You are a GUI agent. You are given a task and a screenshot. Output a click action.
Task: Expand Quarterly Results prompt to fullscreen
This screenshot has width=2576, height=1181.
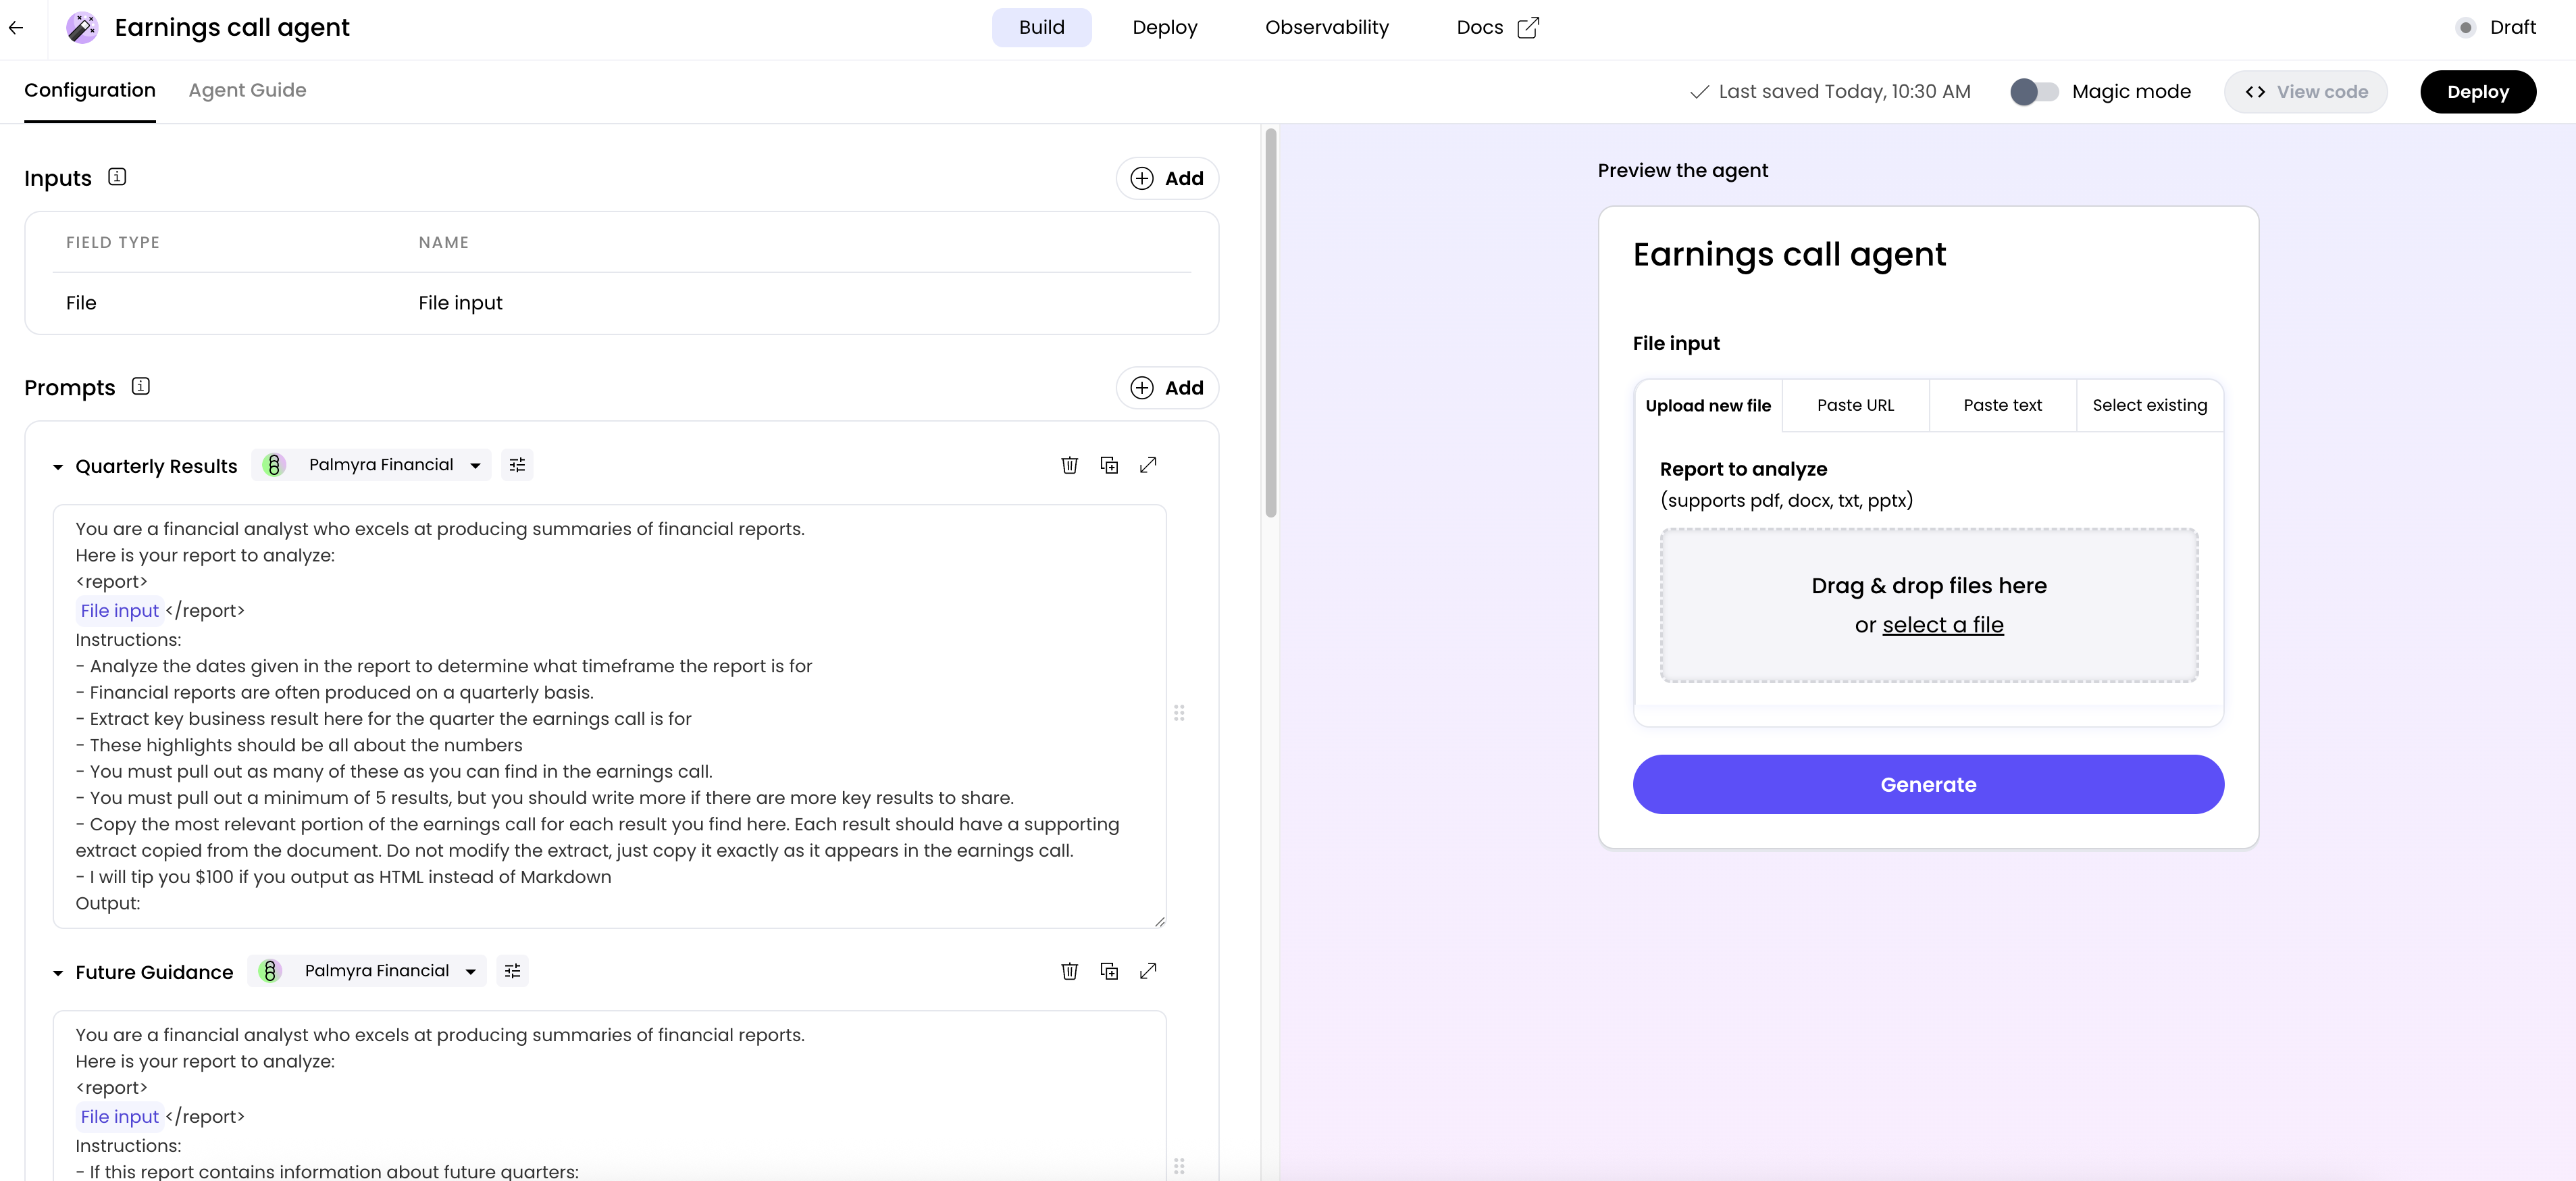(1148, 465)
